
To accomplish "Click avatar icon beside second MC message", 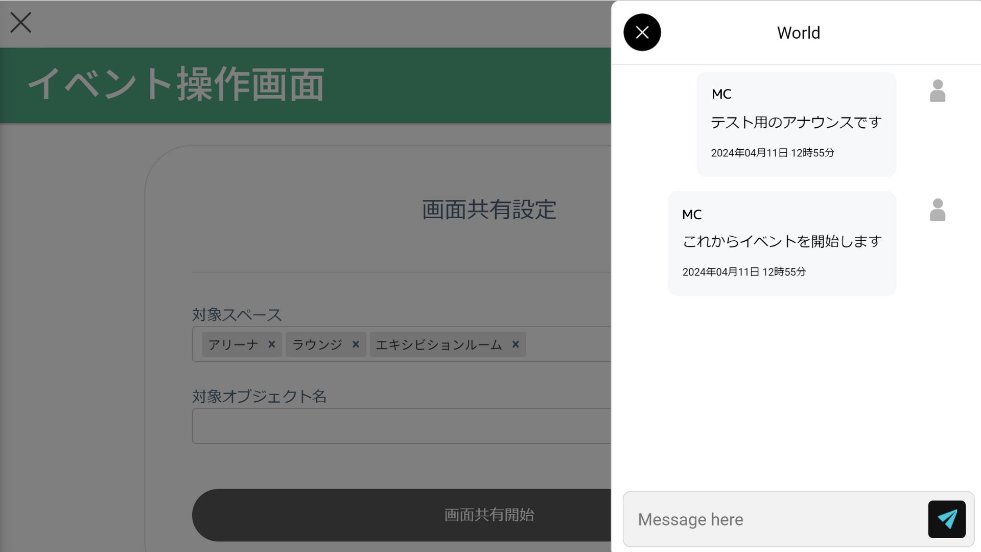I will [937, 210].
